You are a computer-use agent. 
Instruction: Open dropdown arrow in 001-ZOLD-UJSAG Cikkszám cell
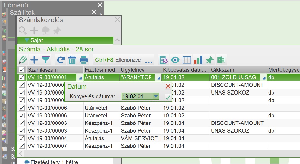click(x=264, y=78)
